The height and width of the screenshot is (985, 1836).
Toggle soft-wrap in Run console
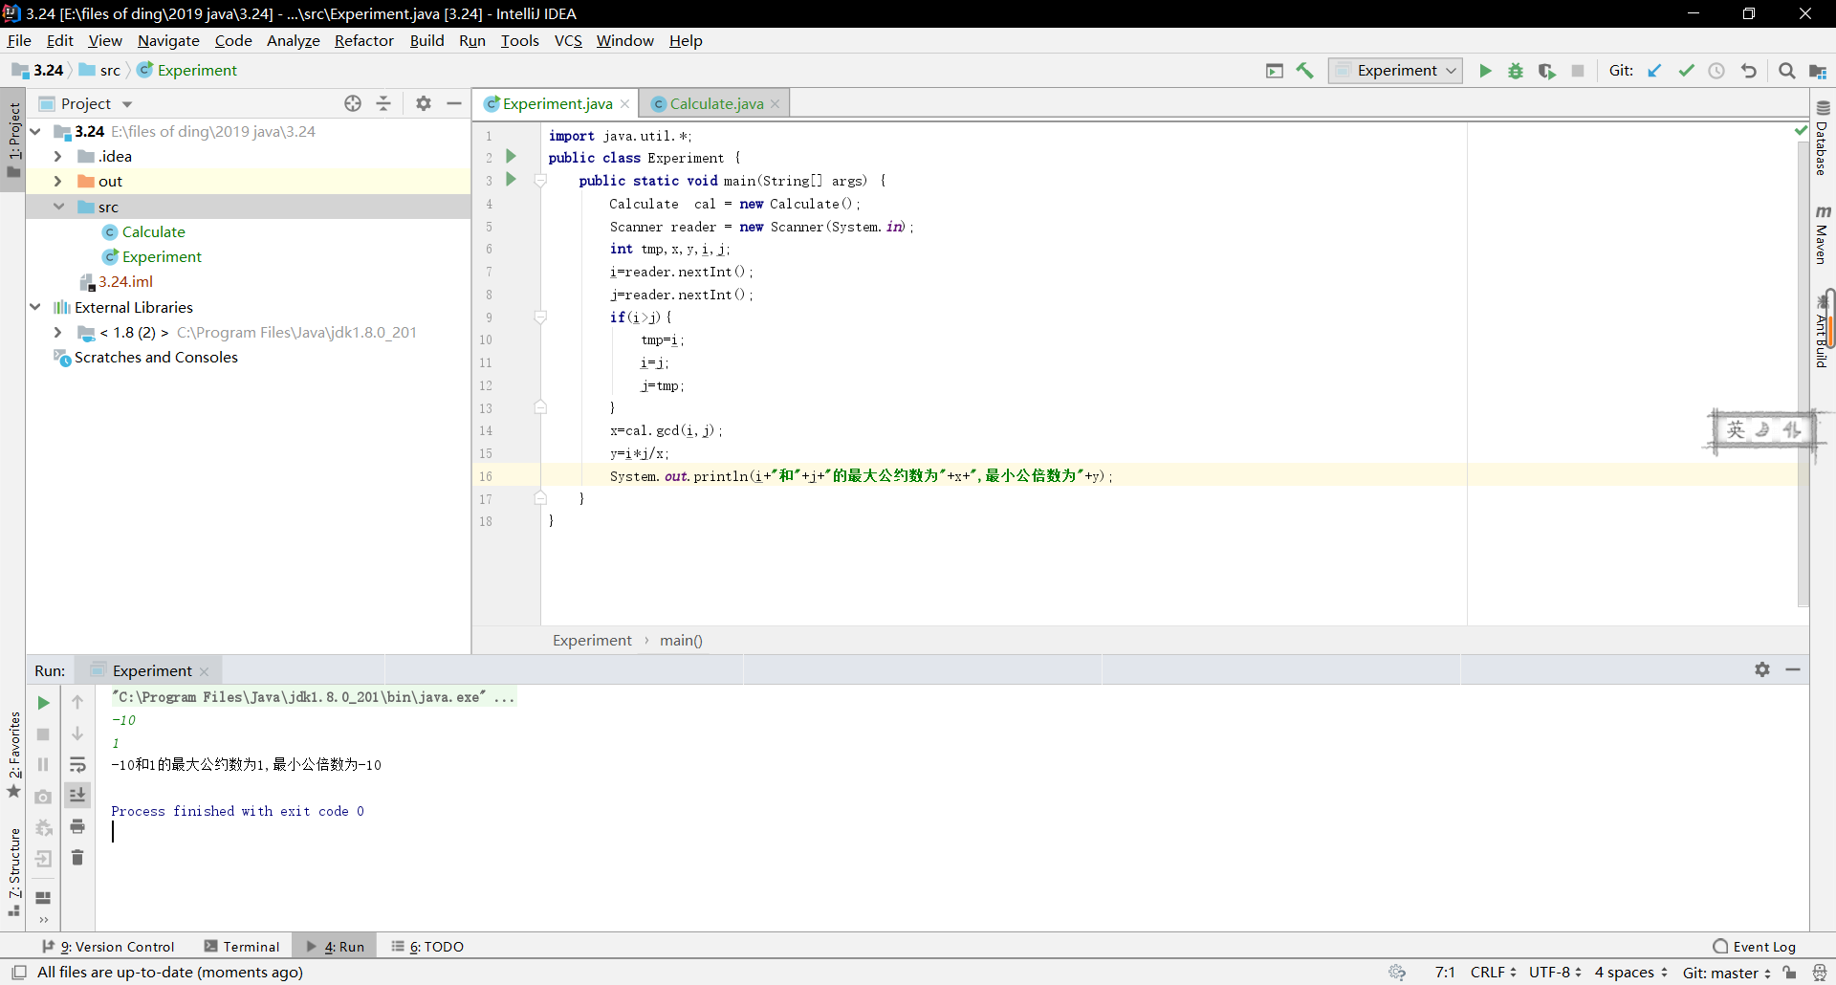pyautogui.click(x=77, y=765)
